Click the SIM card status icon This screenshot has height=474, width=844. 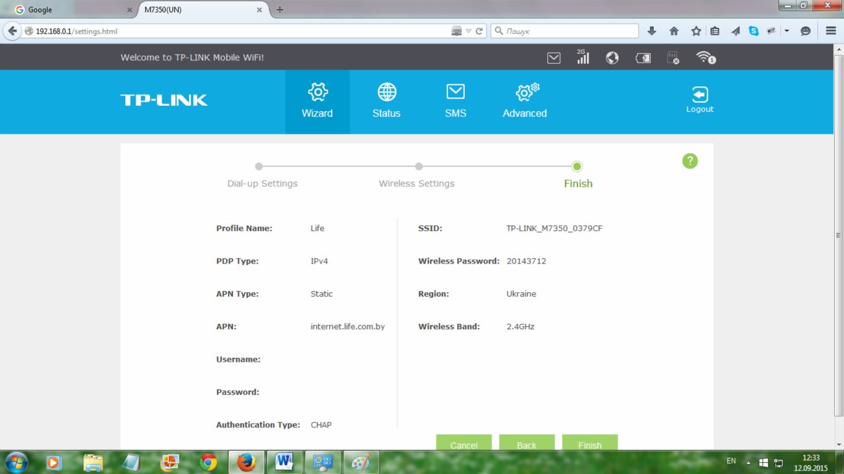pos(673,58)
